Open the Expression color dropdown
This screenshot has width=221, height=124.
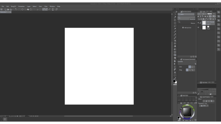click(204, 106)
